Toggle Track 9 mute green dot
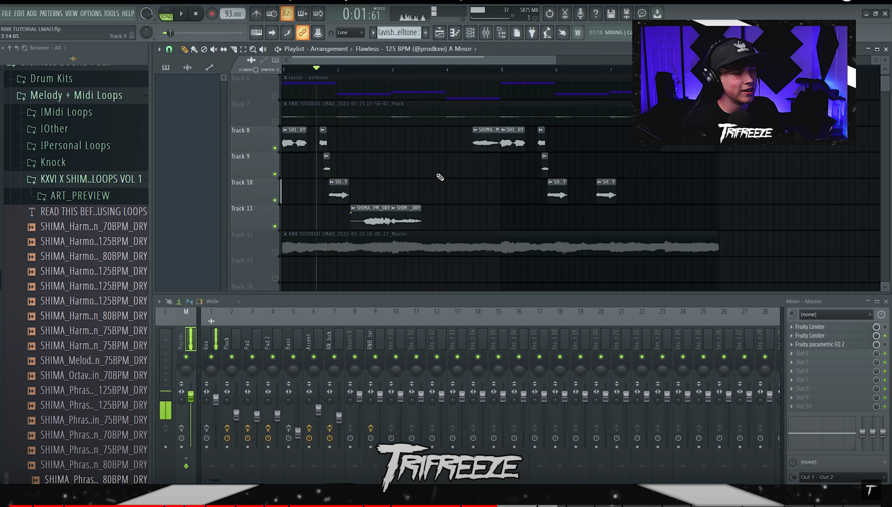The width and height of the screenshot is (892, 507). tap(275, 174)
